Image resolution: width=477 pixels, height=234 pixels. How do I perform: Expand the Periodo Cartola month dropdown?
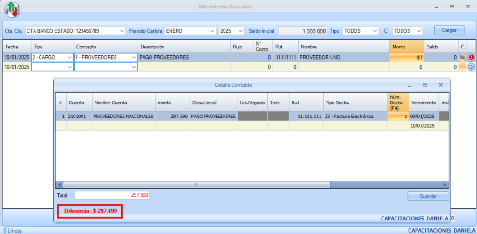click(x=190, y=31)
